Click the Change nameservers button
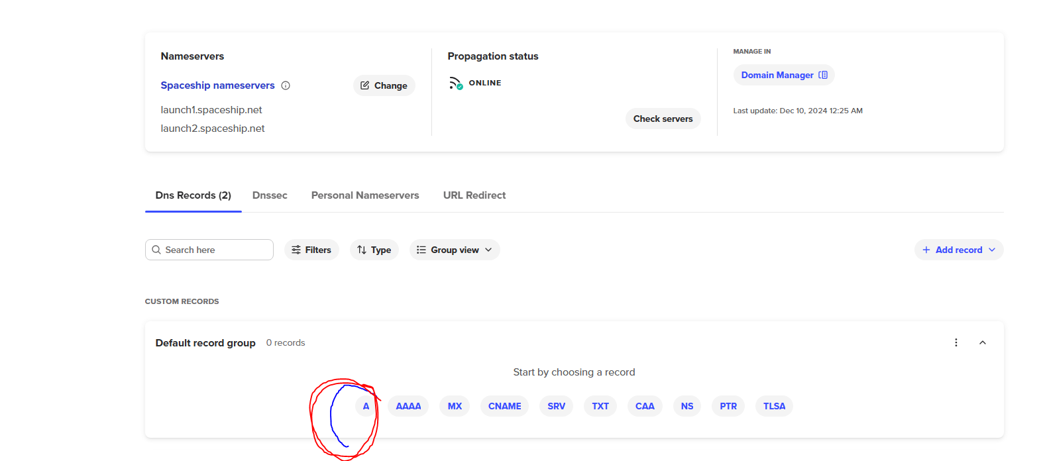Image resolution: width=1041 pixels, height=461 pixels. point(384,85)
